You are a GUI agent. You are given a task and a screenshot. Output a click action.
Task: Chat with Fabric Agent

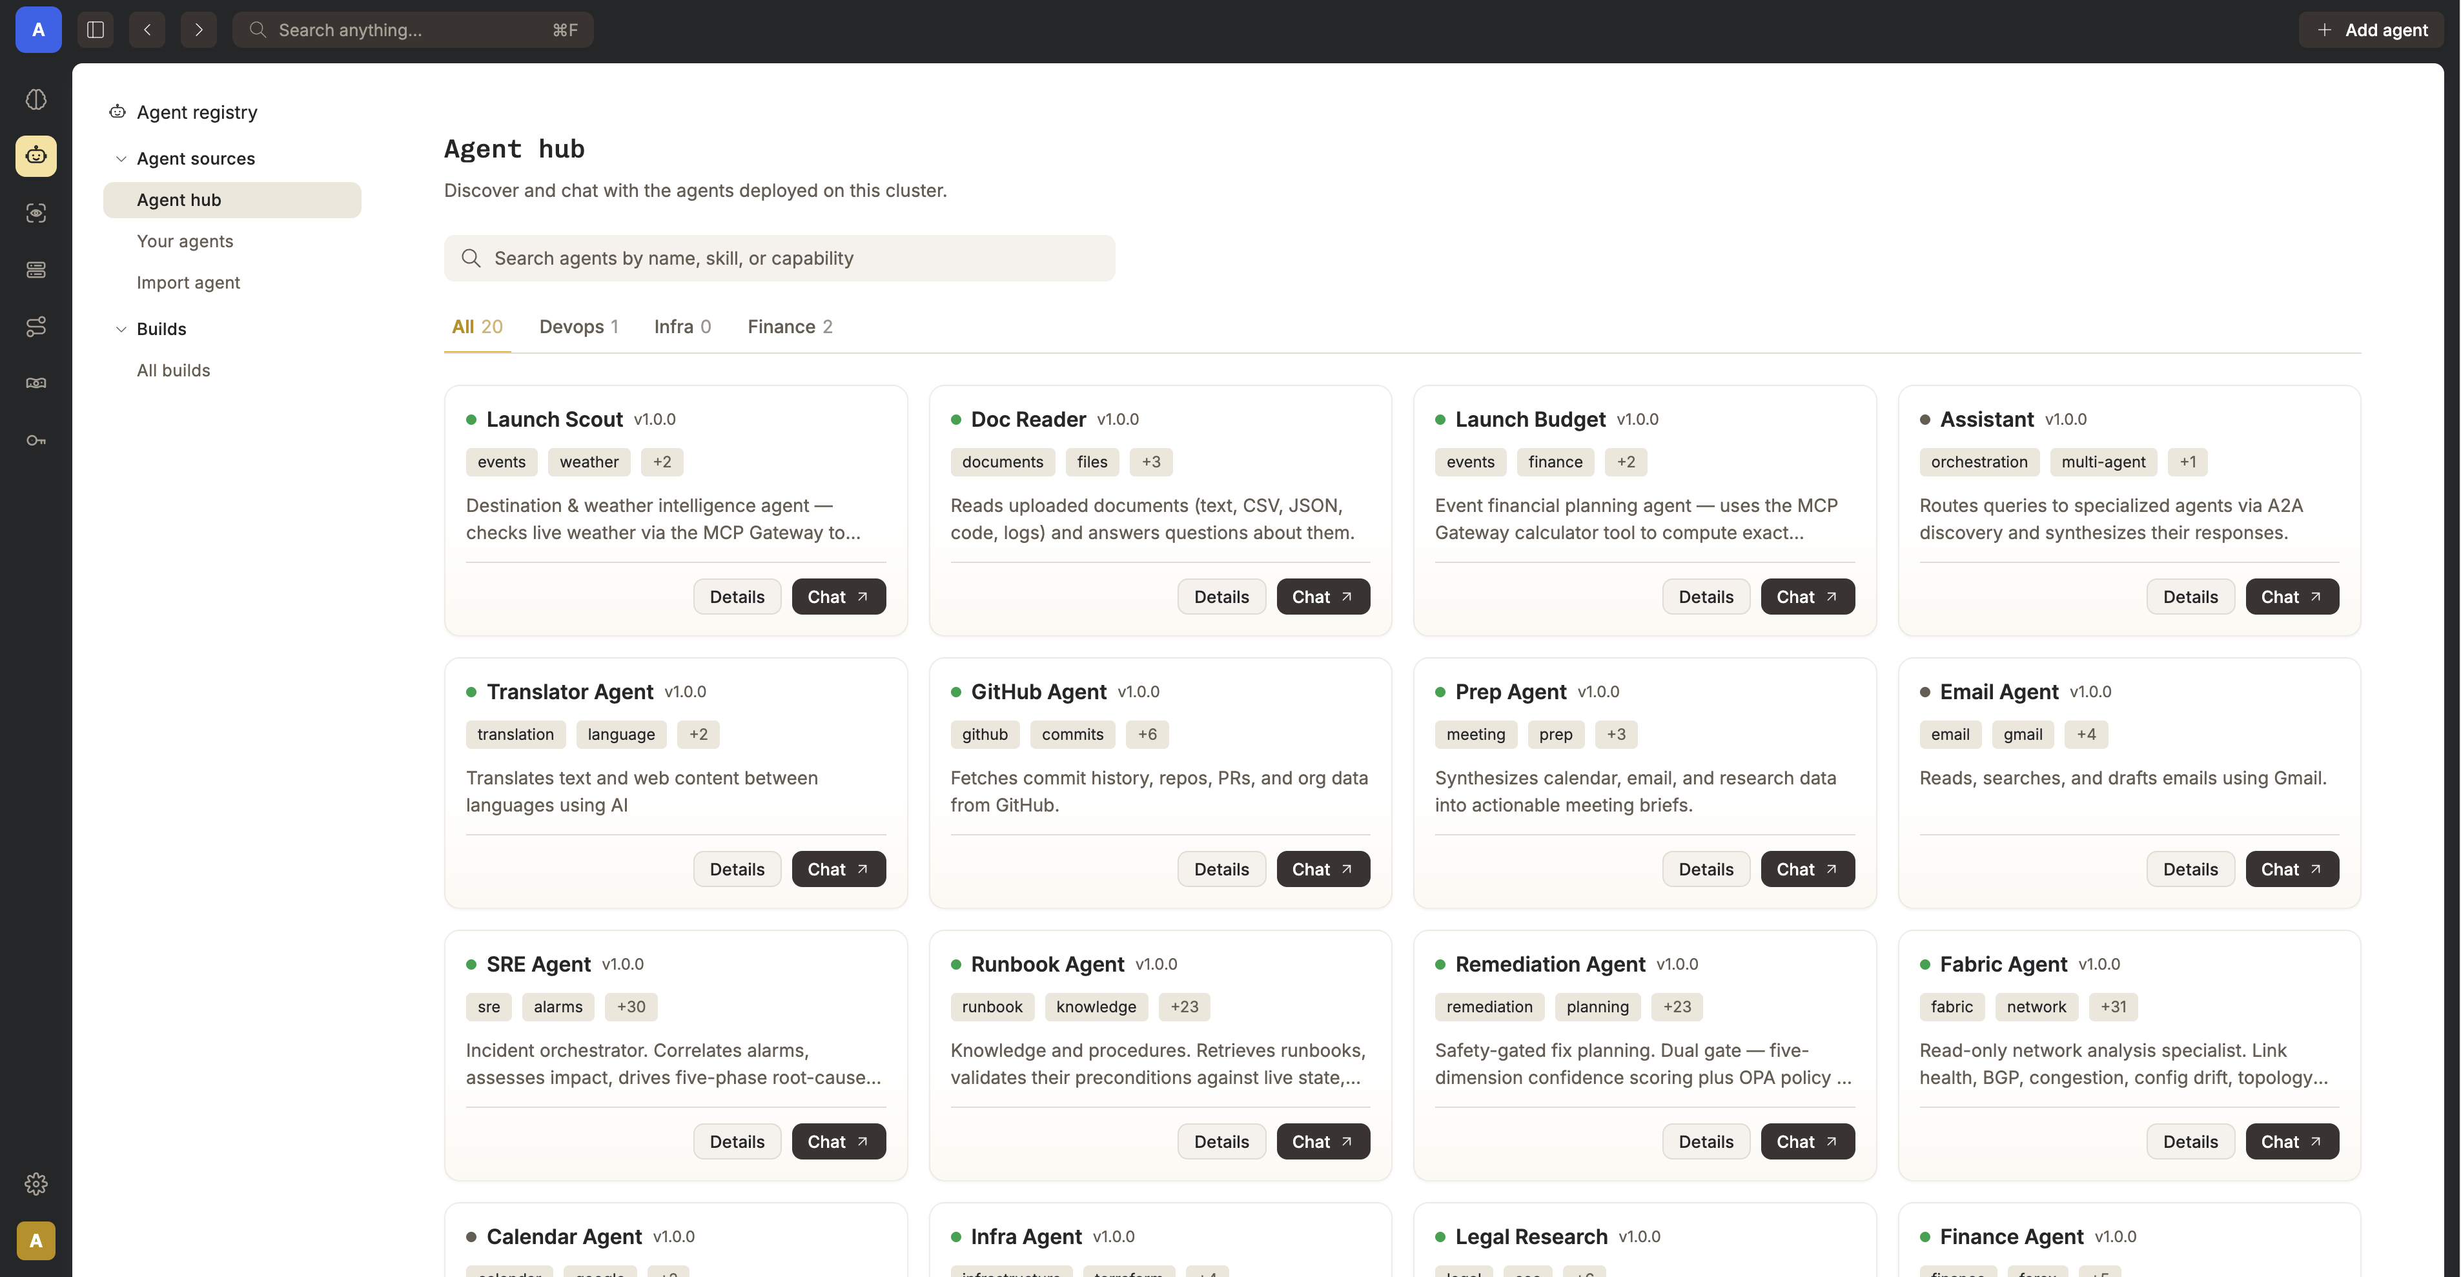(2292, 1141)
